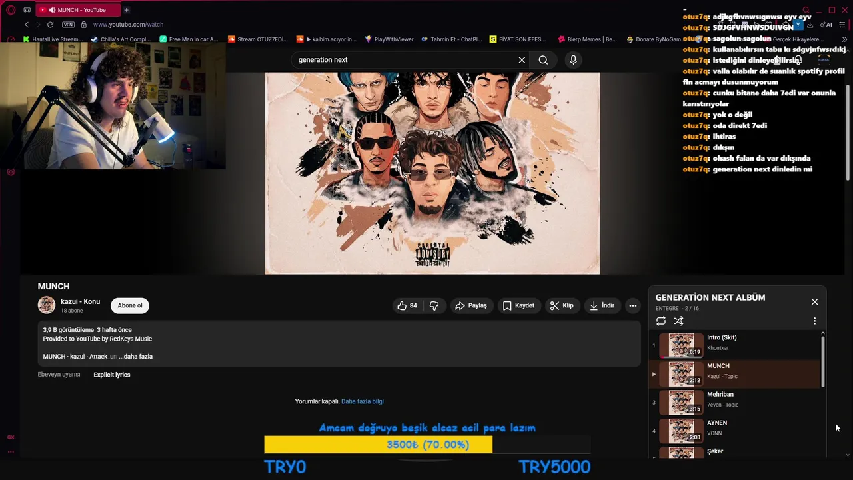This screenshot has width=853, height=480.
Task: Create a clip with Klip
Action: (x=562, y=305)
